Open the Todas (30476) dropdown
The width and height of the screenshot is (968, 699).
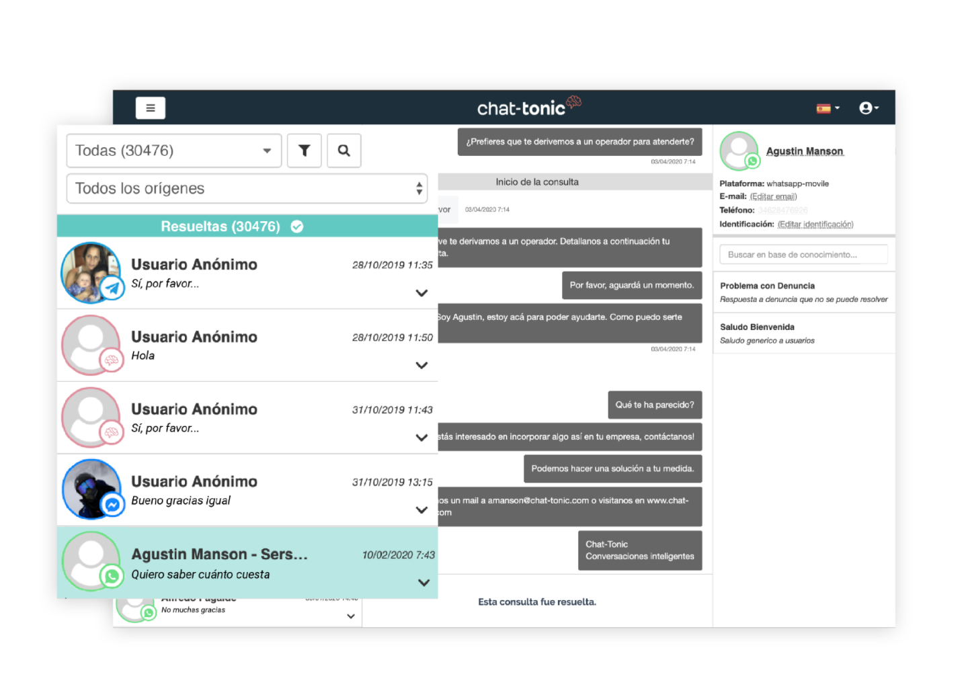pos(174,151)
